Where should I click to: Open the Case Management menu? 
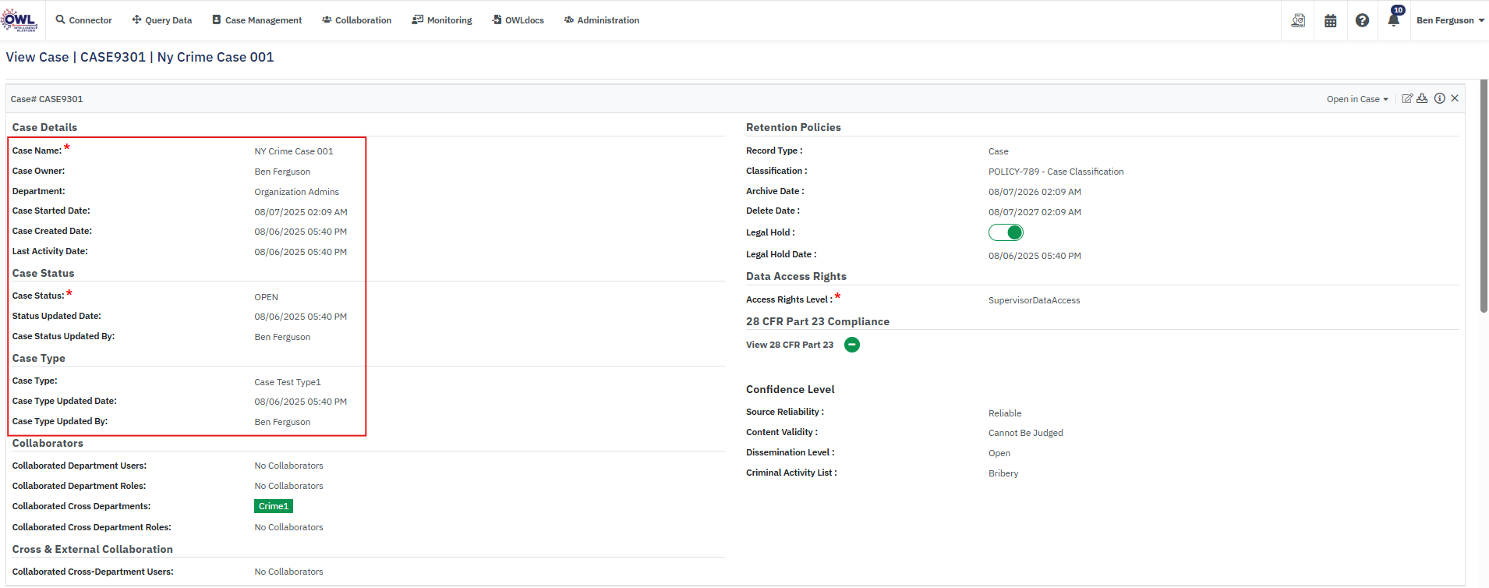[256, 20]
